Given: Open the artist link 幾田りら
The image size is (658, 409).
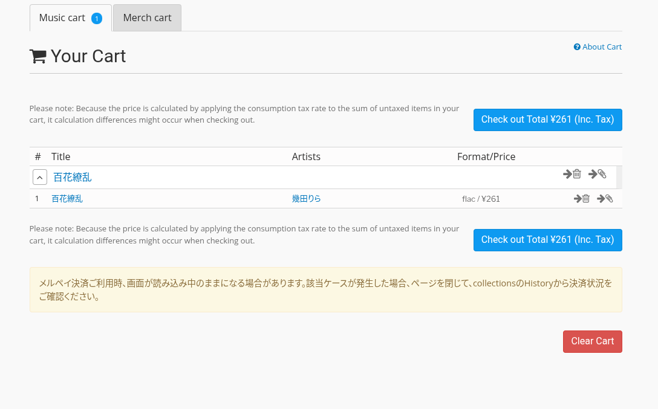Looking at the screenshot, I should click(x=306, y=199).
